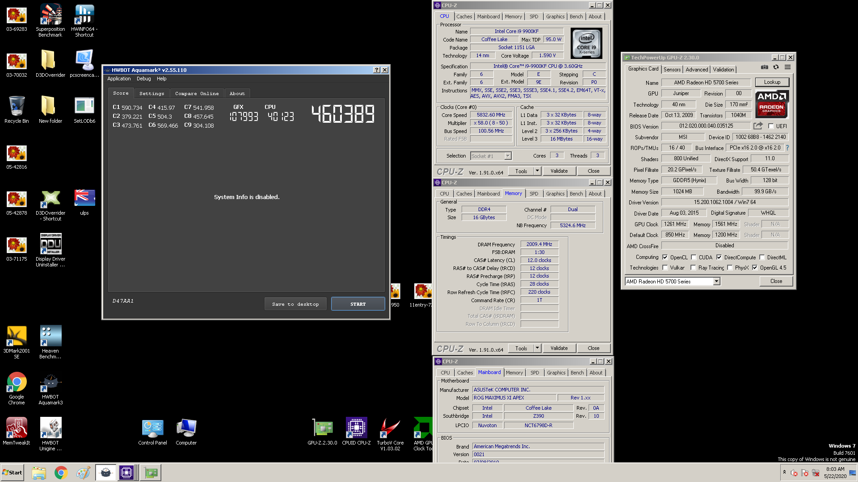This screenshot has width=858, height=482.
Task: Open SPD tab in CPU-Z Memory window
Action: pos(534,194)
